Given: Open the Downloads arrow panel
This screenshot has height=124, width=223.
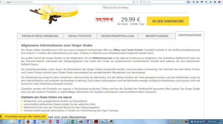Looking at the screenshot, I should 206,2.
